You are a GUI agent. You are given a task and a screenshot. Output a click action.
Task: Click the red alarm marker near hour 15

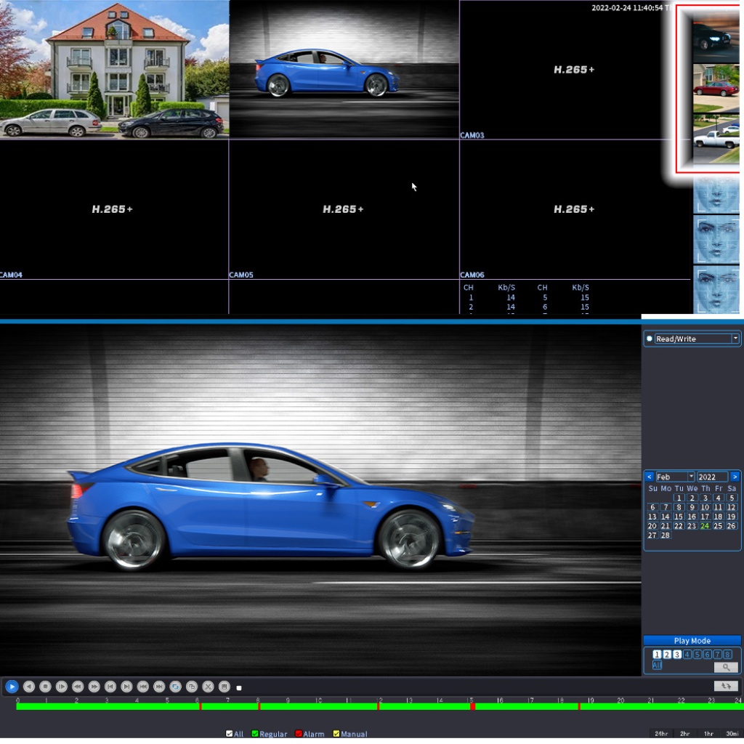[472, 706]
